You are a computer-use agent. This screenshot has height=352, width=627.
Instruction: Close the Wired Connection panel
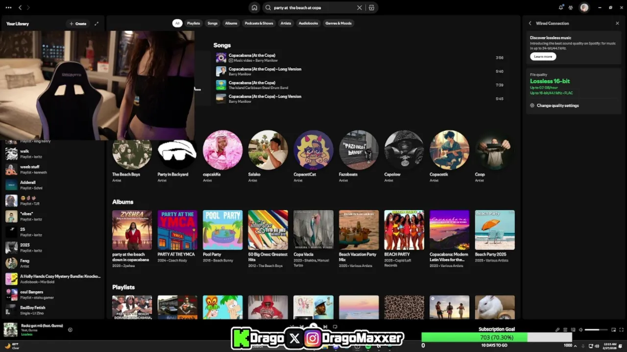click(x=617, y=23)
